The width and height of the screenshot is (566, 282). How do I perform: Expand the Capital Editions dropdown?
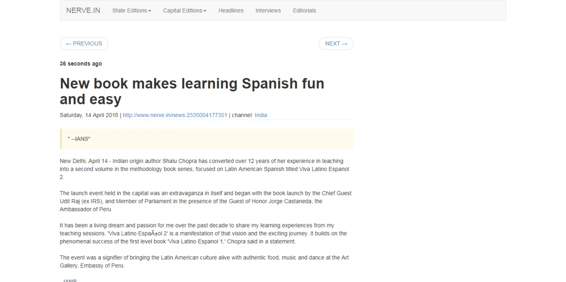184,11
